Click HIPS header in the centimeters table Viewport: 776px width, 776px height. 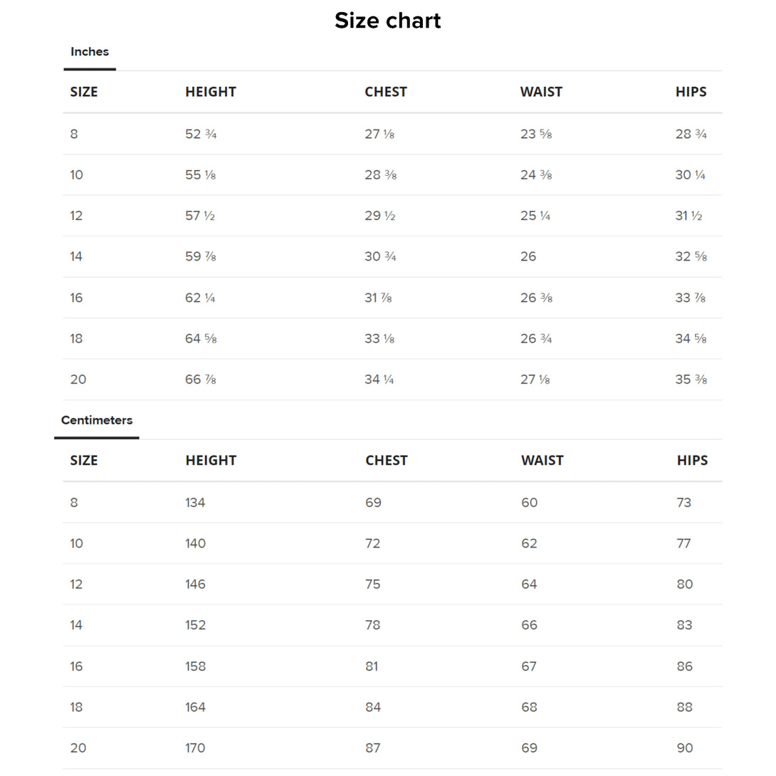coord(692,461)
